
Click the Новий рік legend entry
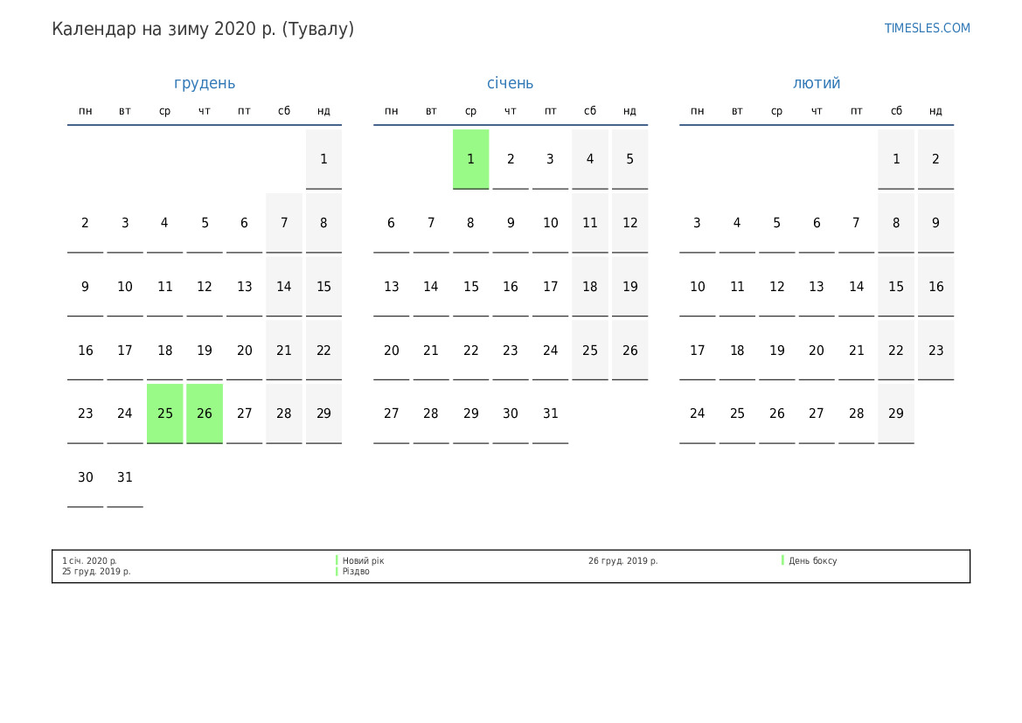[x=363, y=561]
